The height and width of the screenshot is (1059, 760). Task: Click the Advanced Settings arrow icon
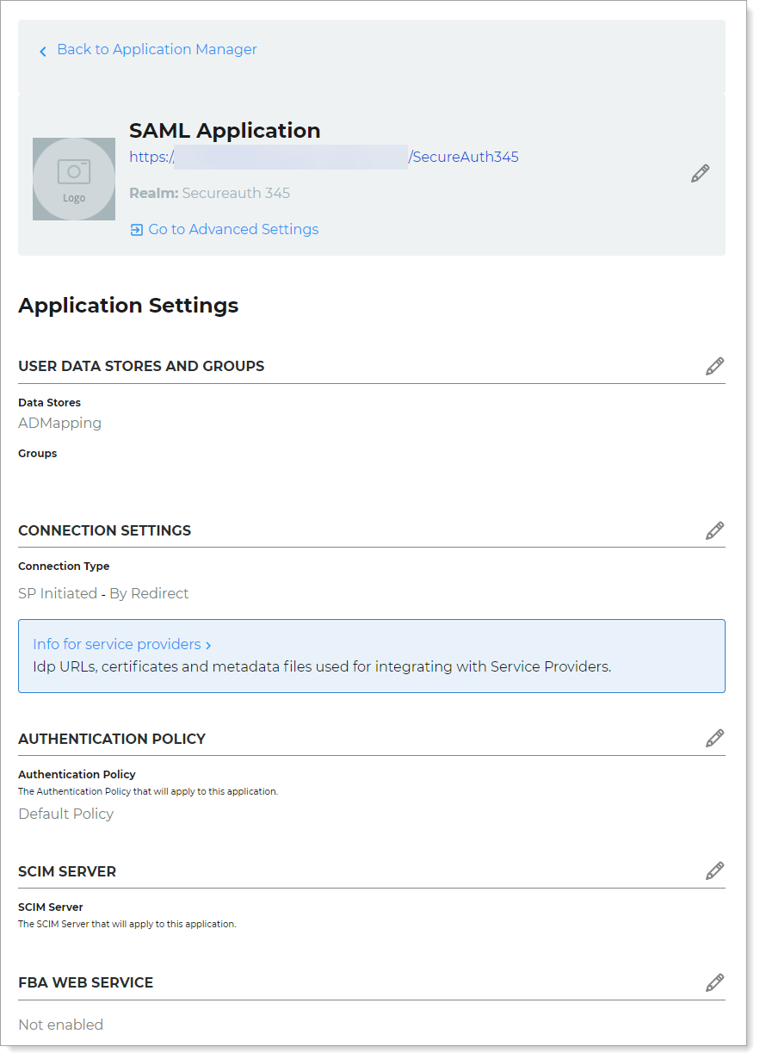[x=136, y=230]
